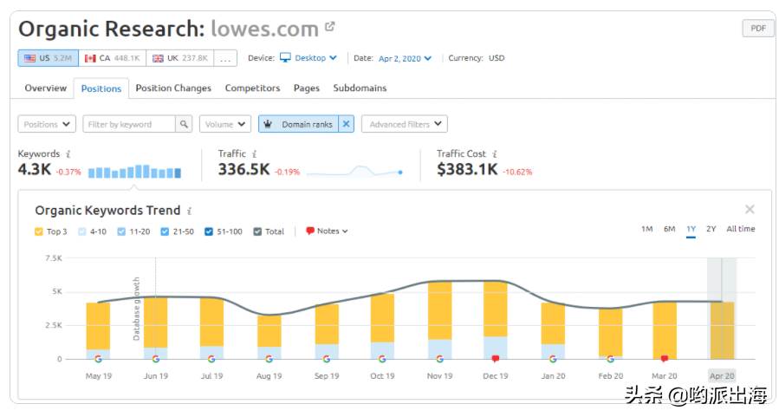779x417 pixels.
Task: Open the external link icon beside lowes.com
Action: click(330, 26)
